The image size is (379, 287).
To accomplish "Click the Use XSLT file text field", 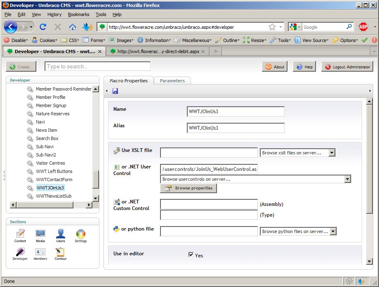I will tap(209, 152).
